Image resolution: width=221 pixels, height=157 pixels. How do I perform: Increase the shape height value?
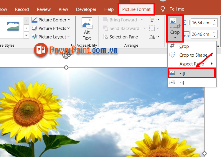(x=215, y=21)
